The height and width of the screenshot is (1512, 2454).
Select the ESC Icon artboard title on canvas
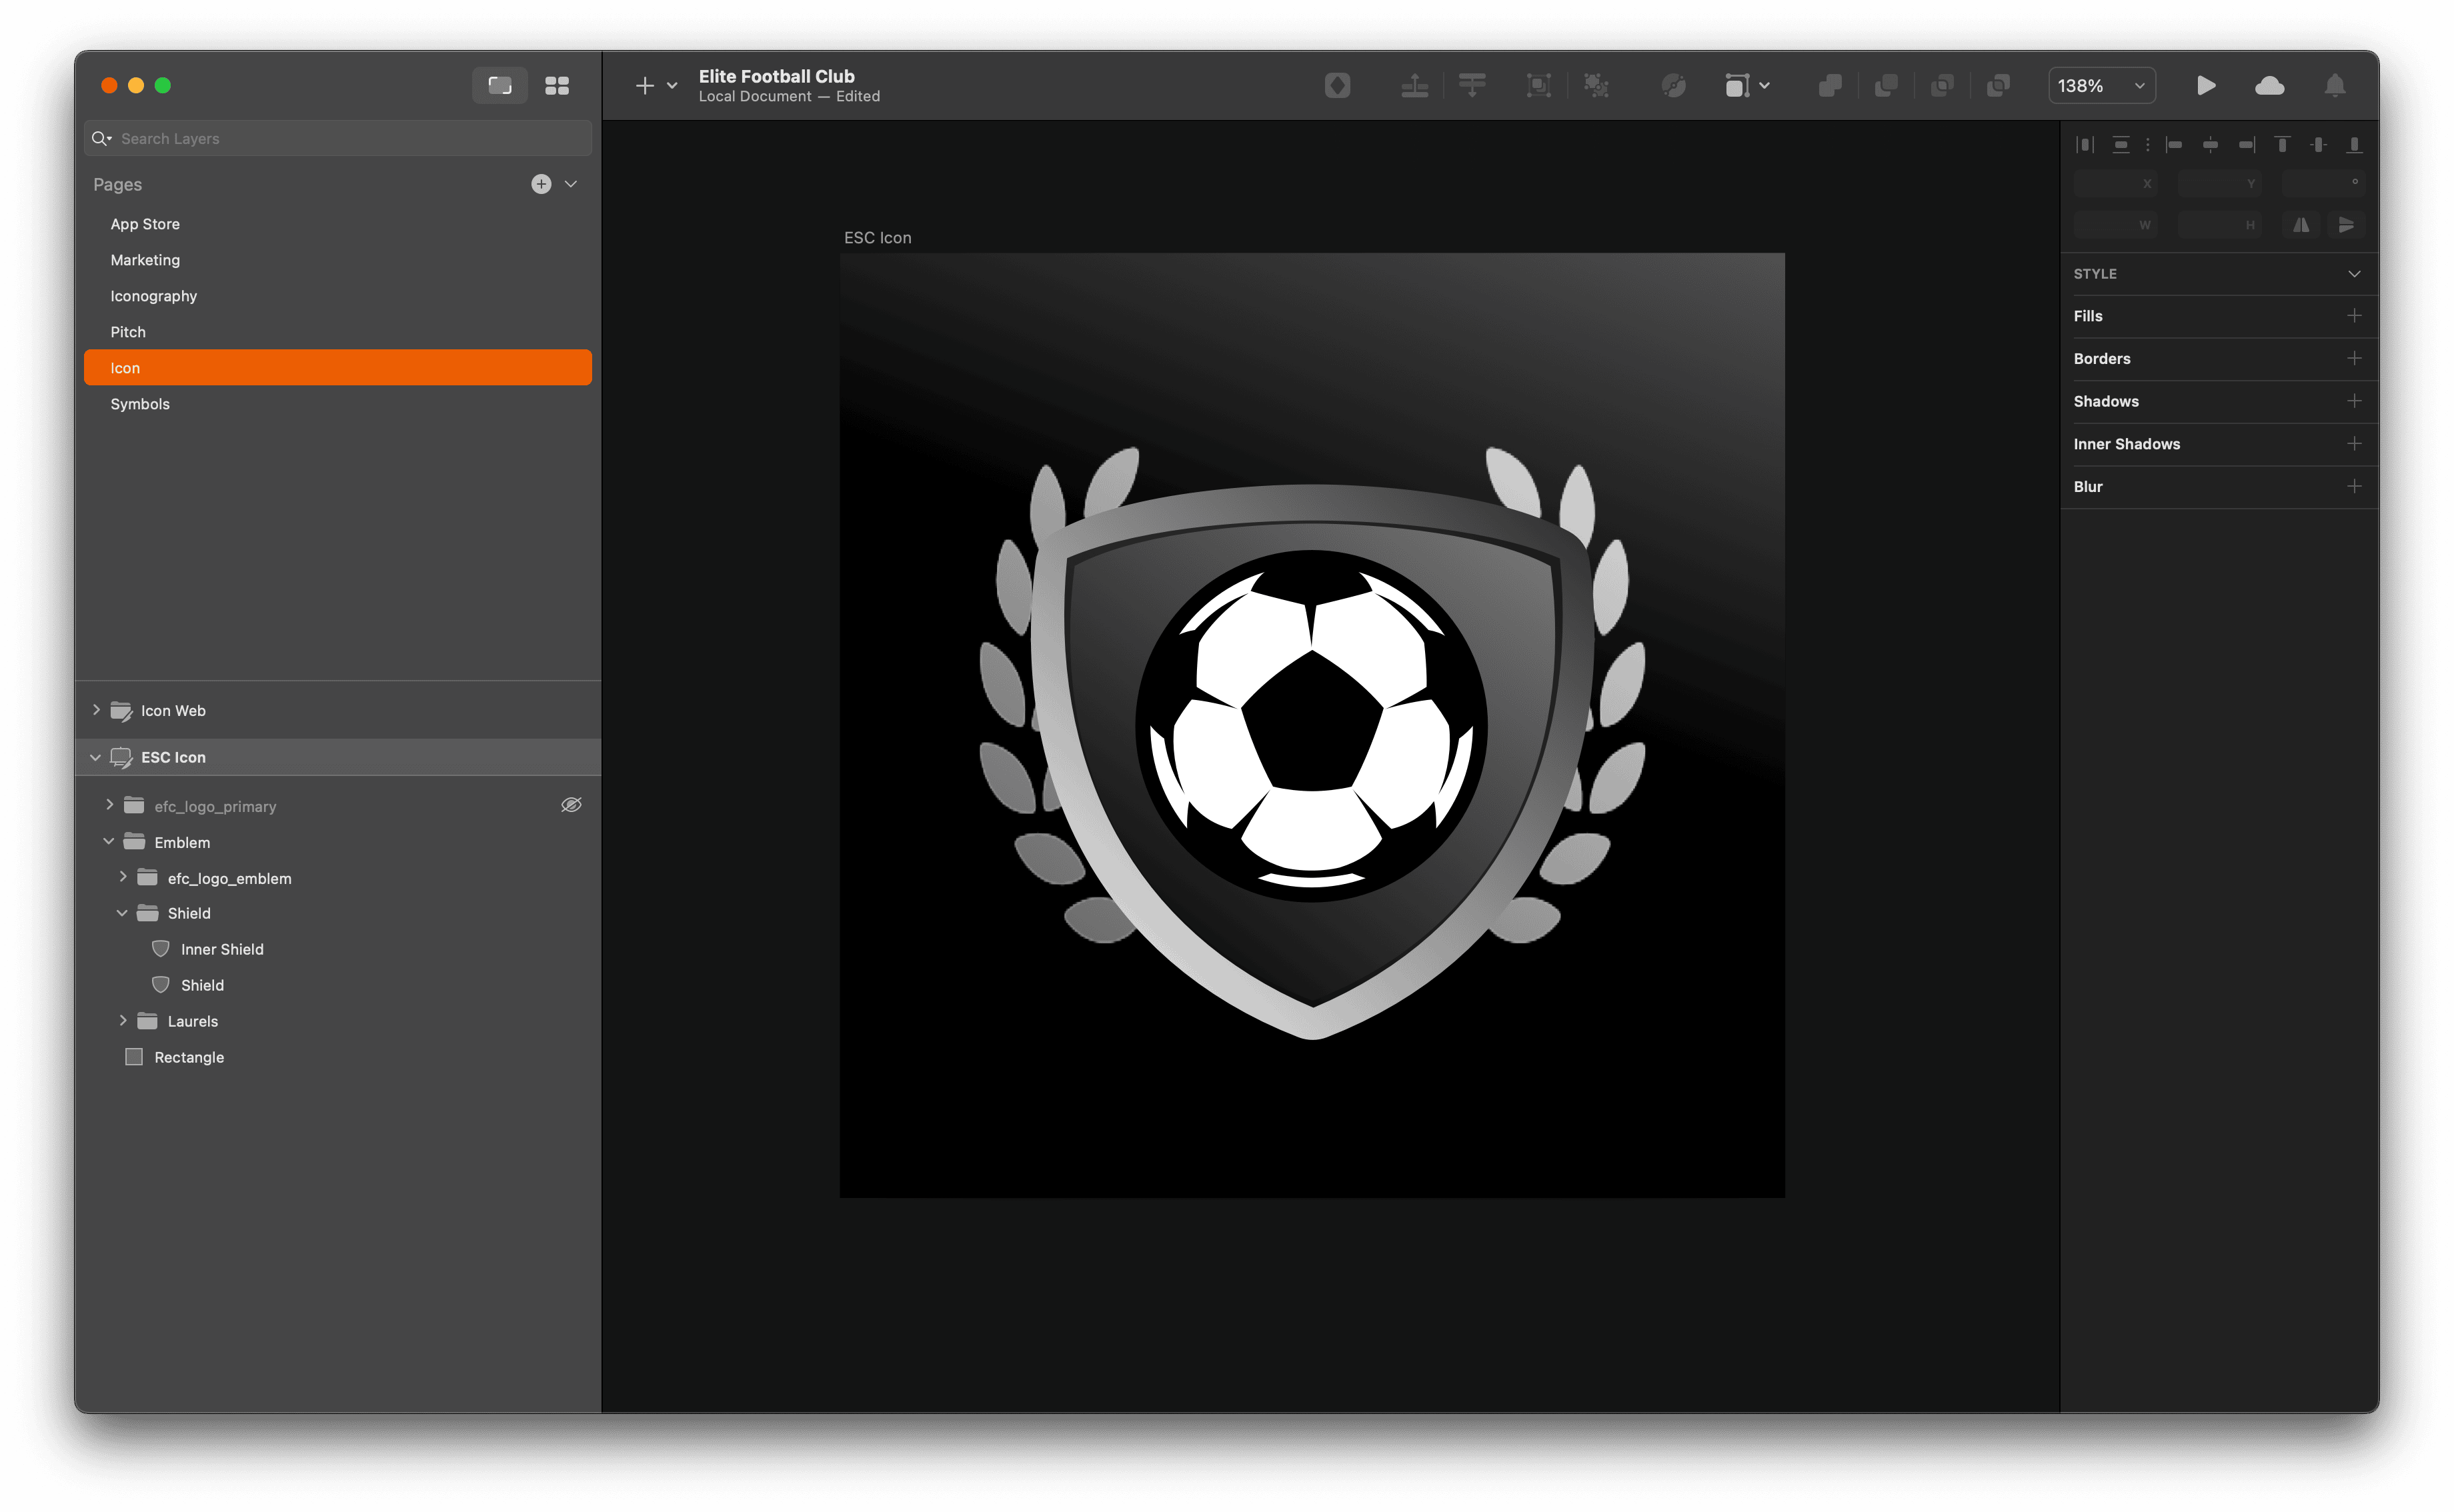[877, 238]
